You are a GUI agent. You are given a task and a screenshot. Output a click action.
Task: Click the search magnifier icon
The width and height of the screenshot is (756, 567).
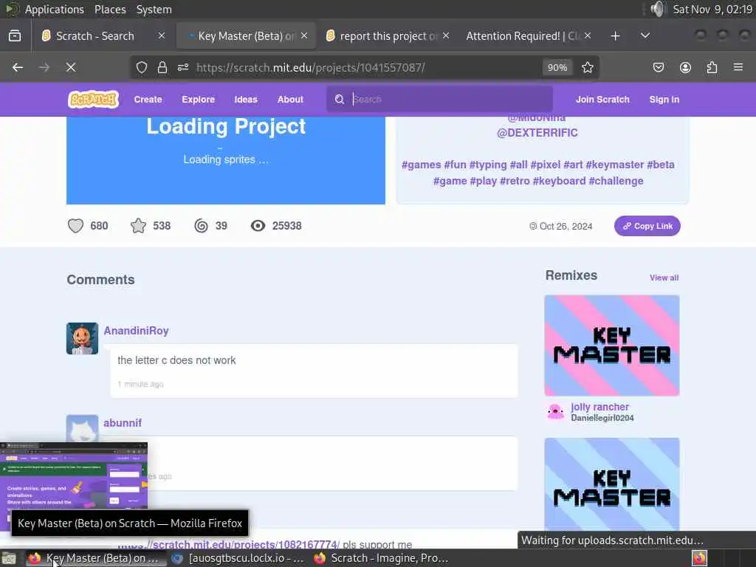click(340, 100)
